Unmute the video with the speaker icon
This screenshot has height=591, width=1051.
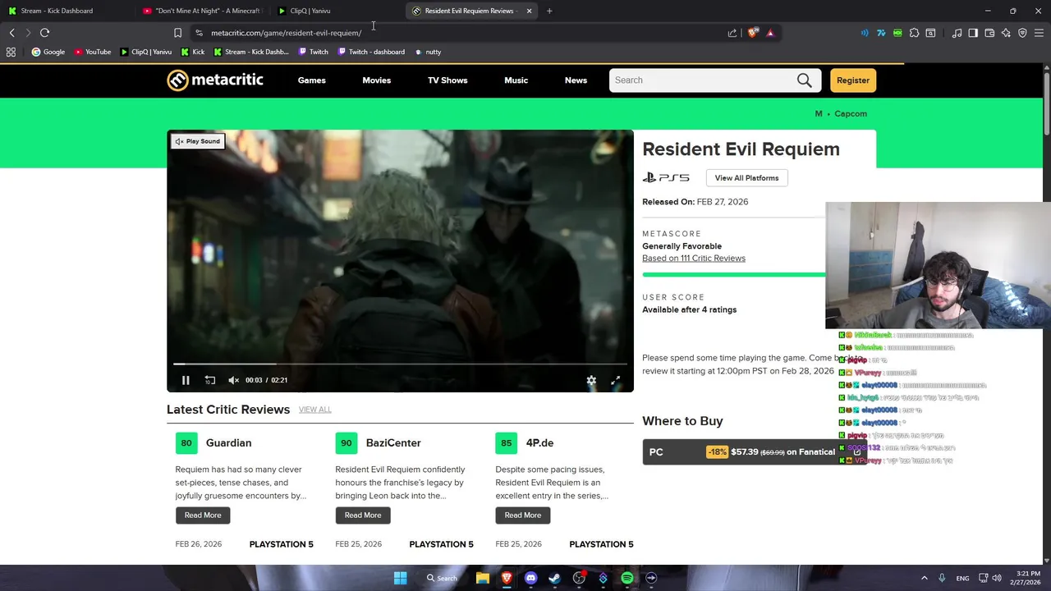[x=234, y=380]
